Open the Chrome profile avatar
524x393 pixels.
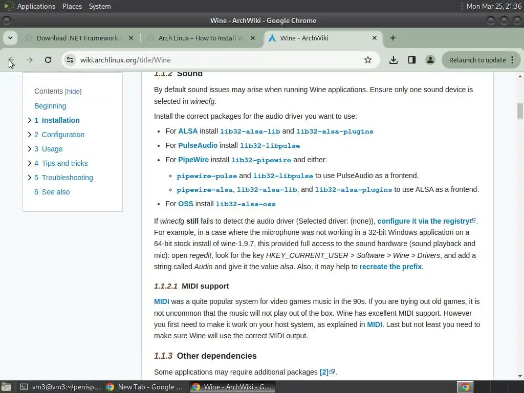pos(430,60)
